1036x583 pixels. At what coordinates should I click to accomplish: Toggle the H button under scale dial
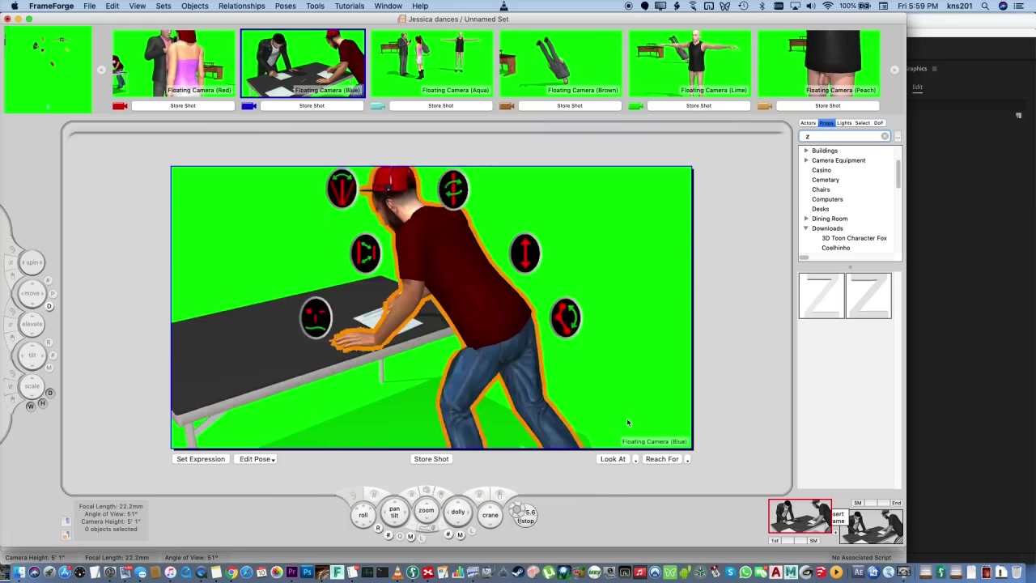click(x=41, y=403)
